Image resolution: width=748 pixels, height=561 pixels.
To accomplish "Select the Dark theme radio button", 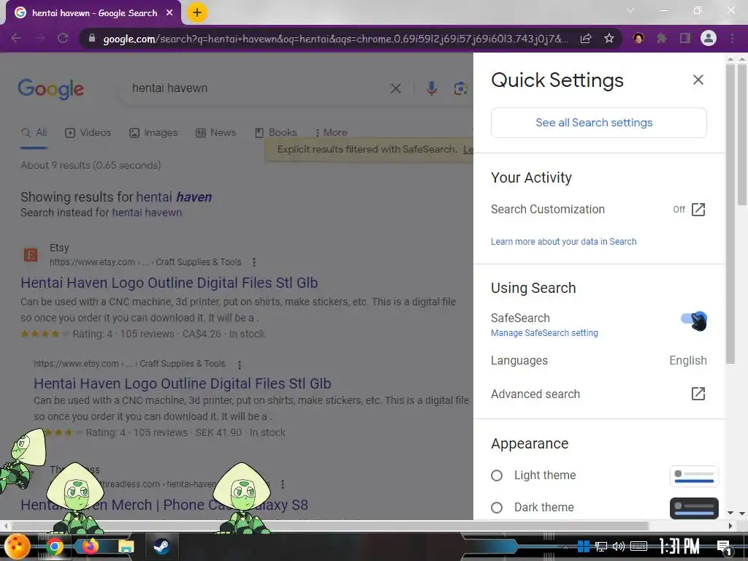I will click(497, 508).
